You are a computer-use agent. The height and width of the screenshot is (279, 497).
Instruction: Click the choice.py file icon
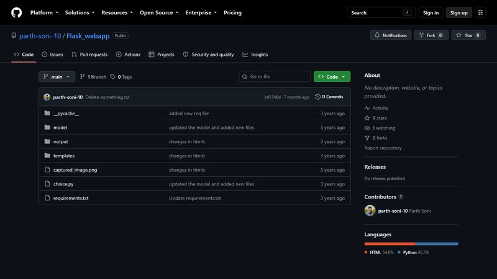tap(47, 184)
